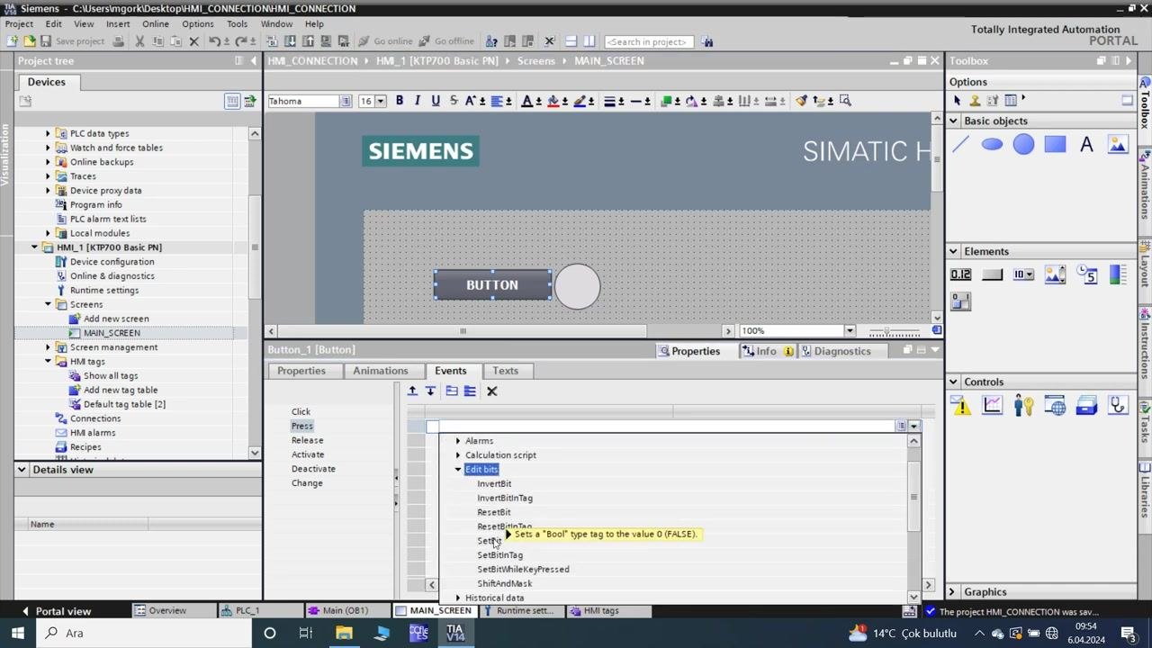
Task: Switch to the Texts tab
Action: coord(505,371)
